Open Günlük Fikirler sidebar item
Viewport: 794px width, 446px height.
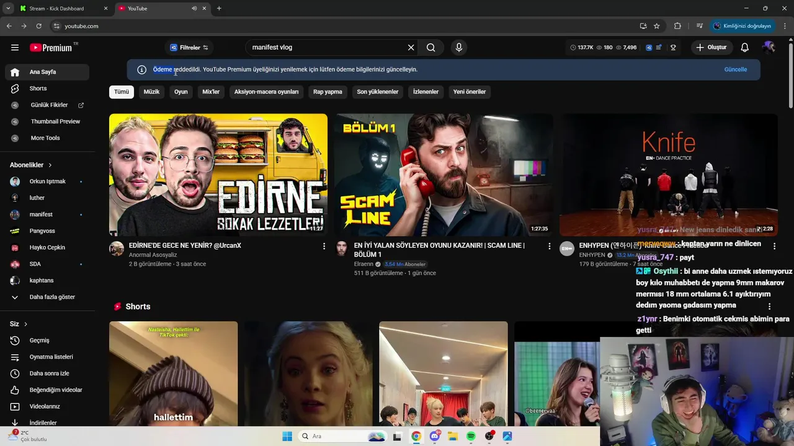click(47, 105)
